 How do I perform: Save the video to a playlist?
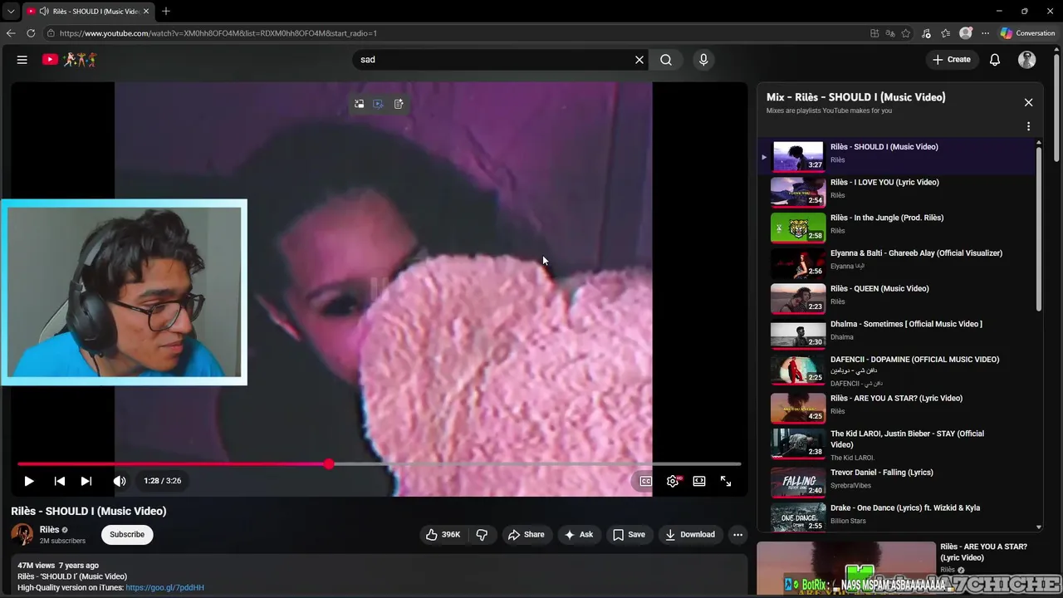point(629,534)
